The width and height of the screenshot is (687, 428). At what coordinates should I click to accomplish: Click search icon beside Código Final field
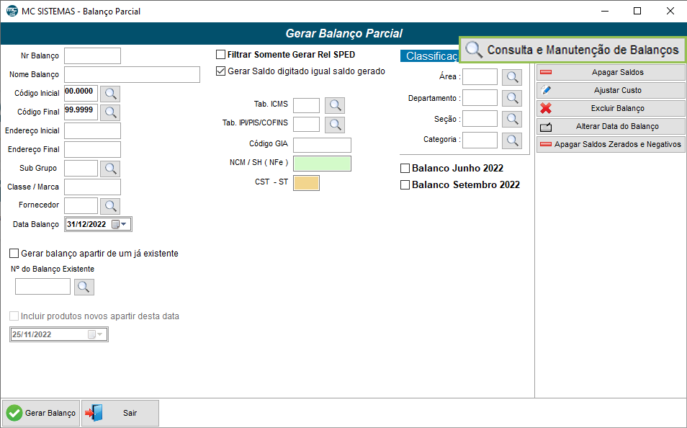pyautogui.click(x=110, y=112)
